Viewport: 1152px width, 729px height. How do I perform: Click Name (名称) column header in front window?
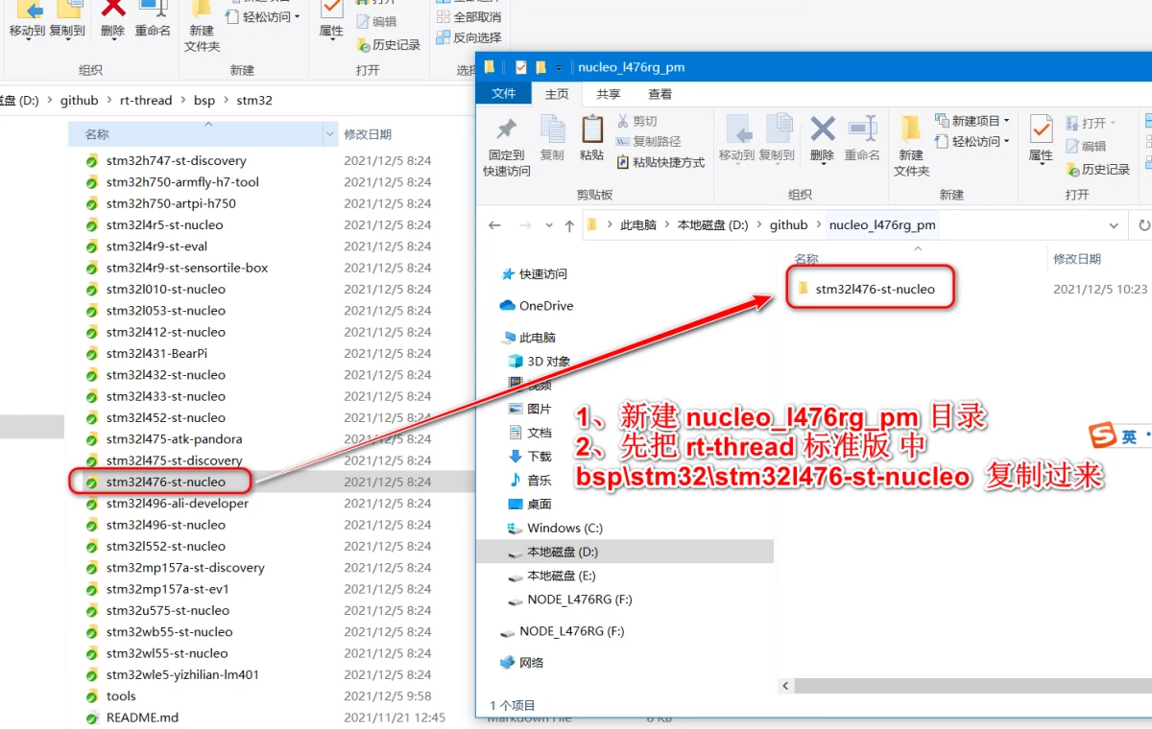coord(806,259)
